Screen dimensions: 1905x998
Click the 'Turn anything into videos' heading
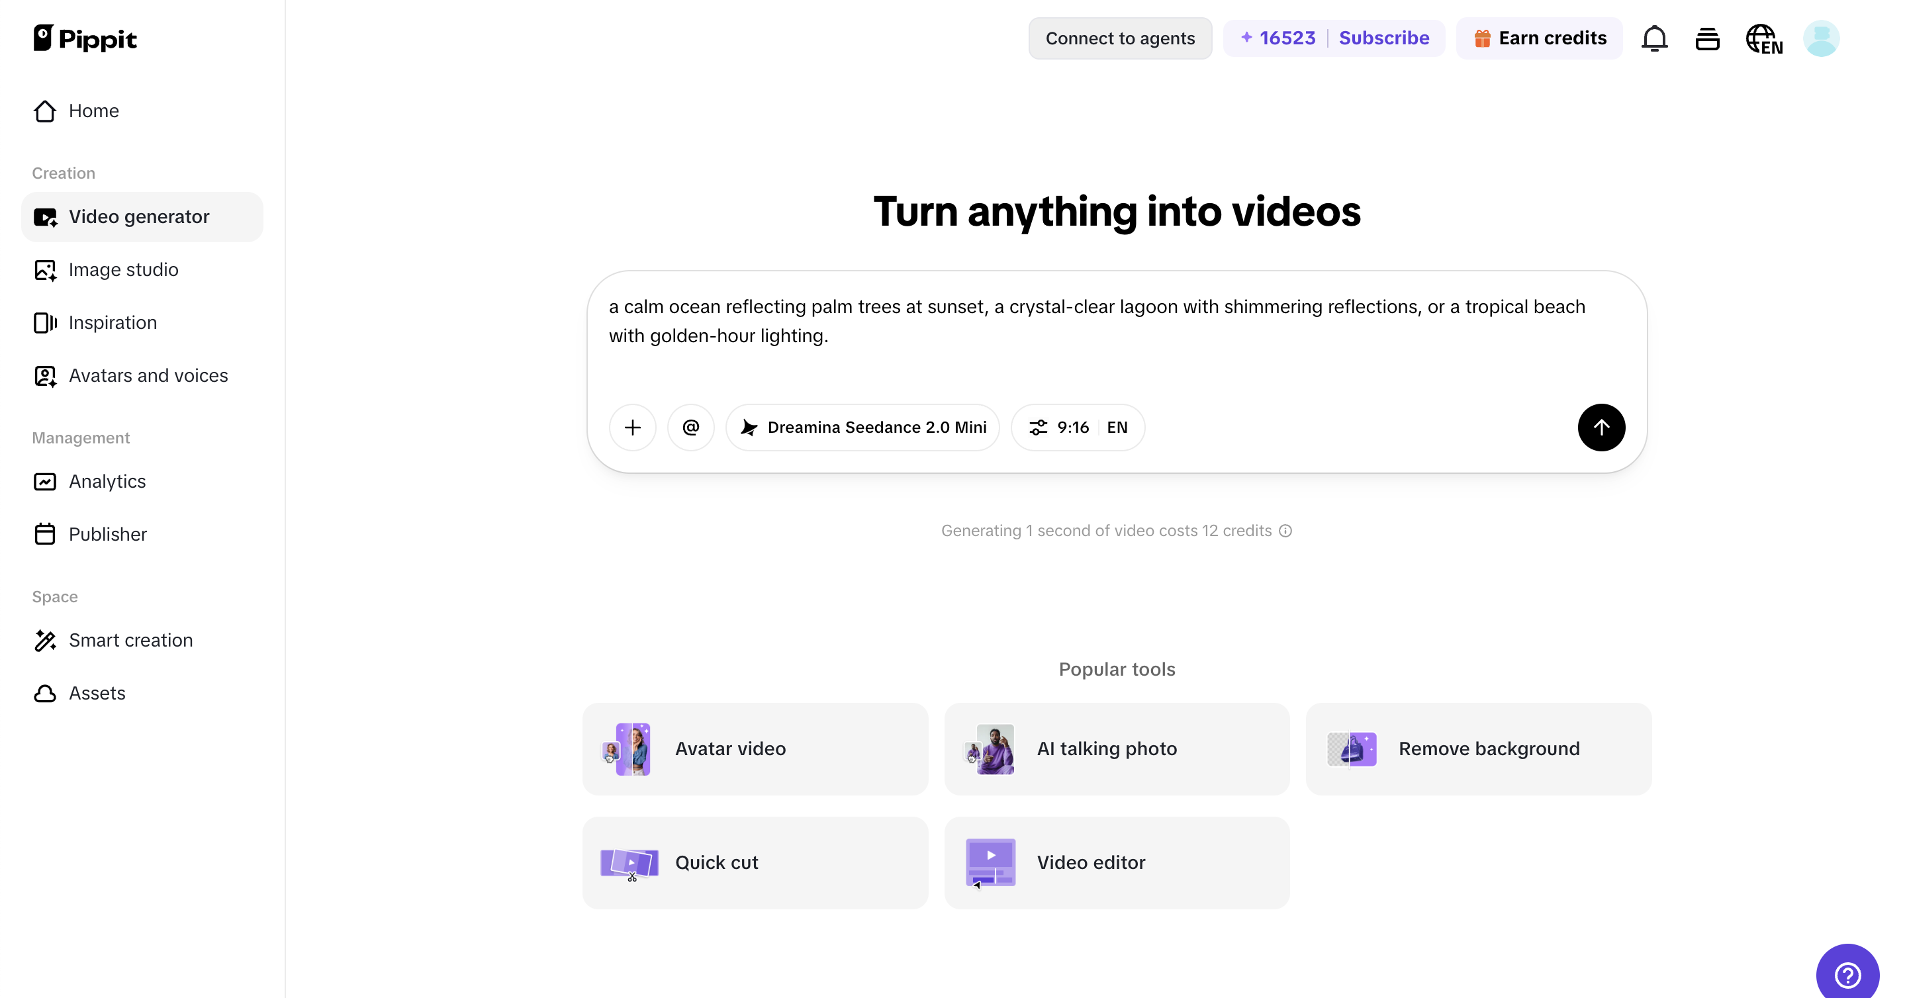tap(1117, 212)
